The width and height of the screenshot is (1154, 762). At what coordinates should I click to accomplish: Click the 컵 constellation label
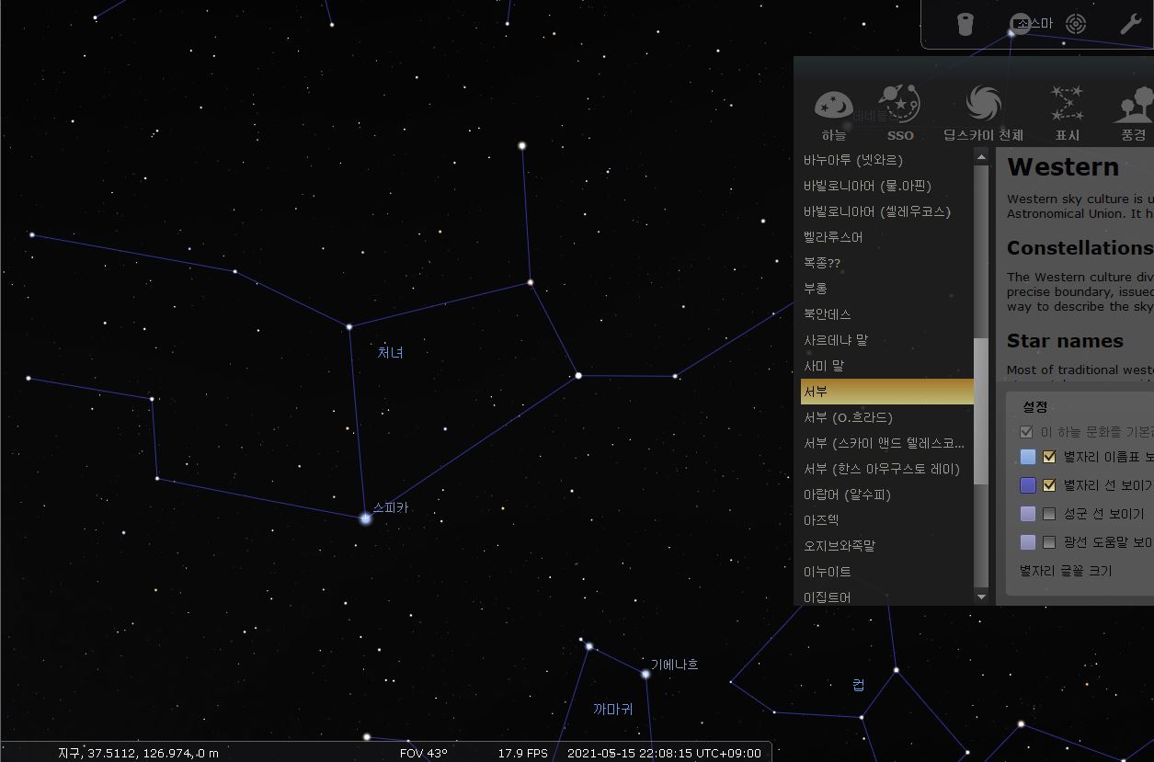(x=858, y=685)
